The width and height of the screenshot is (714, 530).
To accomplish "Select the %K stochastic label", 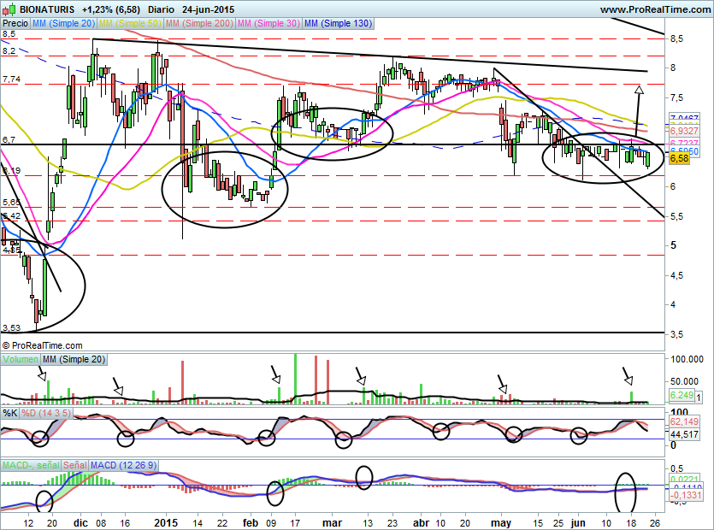I will pyautogui.click(x=10, y=414).
